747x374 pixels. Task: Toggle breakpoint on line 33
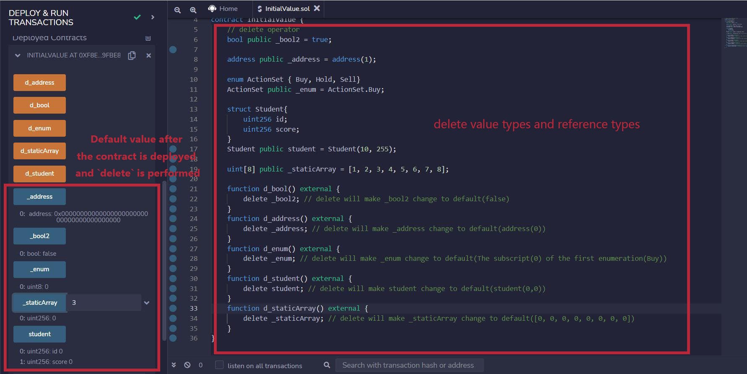[x=173, y=308]
